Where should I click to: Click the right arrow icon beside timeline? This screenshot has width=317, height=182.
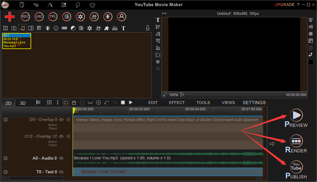click(272, 144)
